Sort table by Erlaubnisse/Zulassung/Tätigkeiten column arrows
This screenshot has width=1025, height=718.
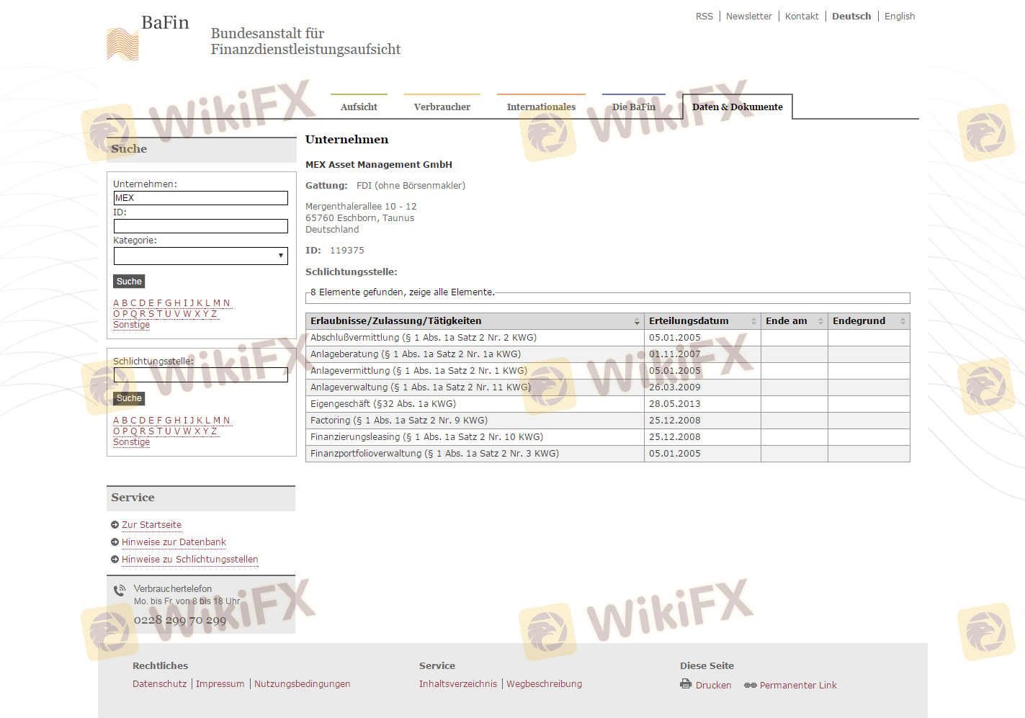click(x=637, y=321)
